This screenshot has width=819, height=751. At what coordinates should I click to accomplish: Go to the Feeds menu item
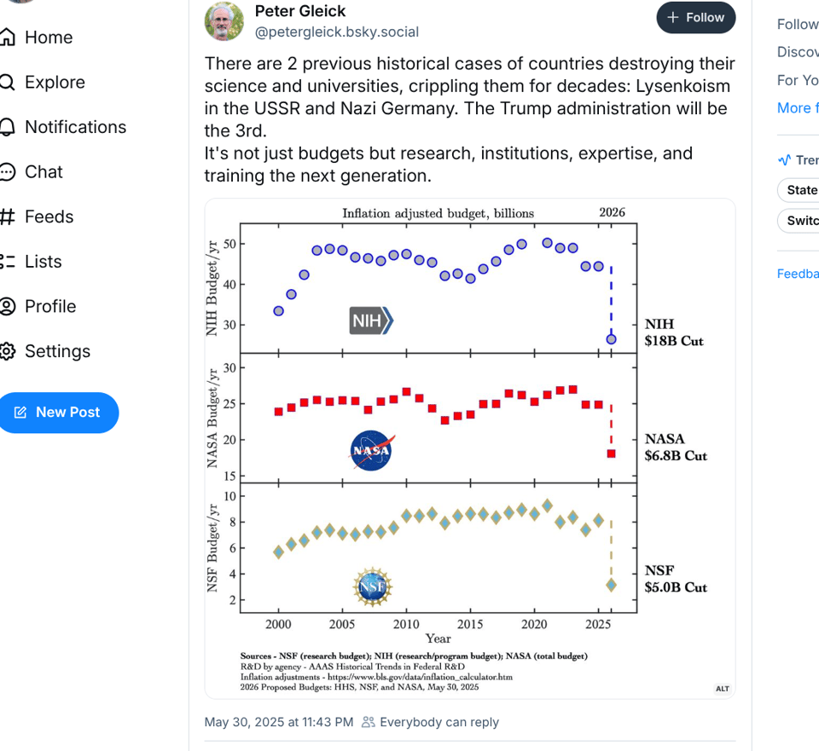pyautogui.click(x=49, y=217)
